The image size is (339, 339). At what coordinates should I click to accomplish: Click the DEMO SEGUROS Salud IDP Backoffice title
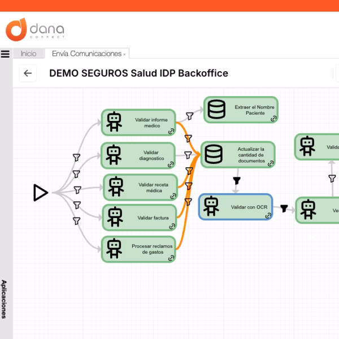click(x=138, y=73)
